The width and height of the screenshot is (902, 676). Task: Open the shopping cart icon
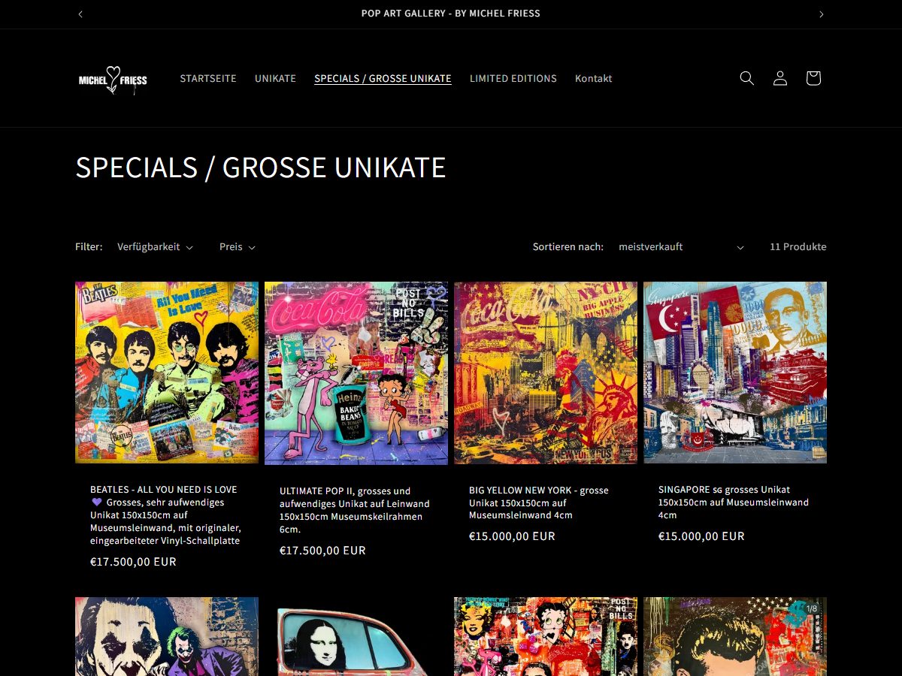[x=813, y=78]
